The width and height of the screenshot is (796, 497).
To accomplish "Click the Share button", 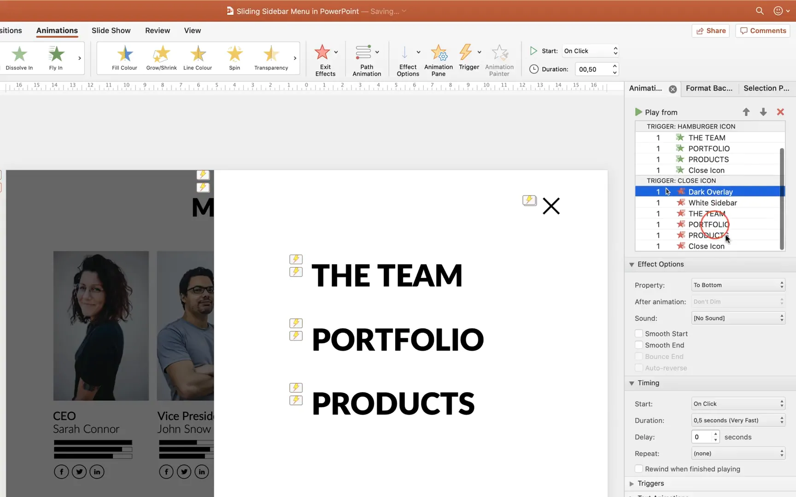I will pyautogui.click(x=711, y=31).
